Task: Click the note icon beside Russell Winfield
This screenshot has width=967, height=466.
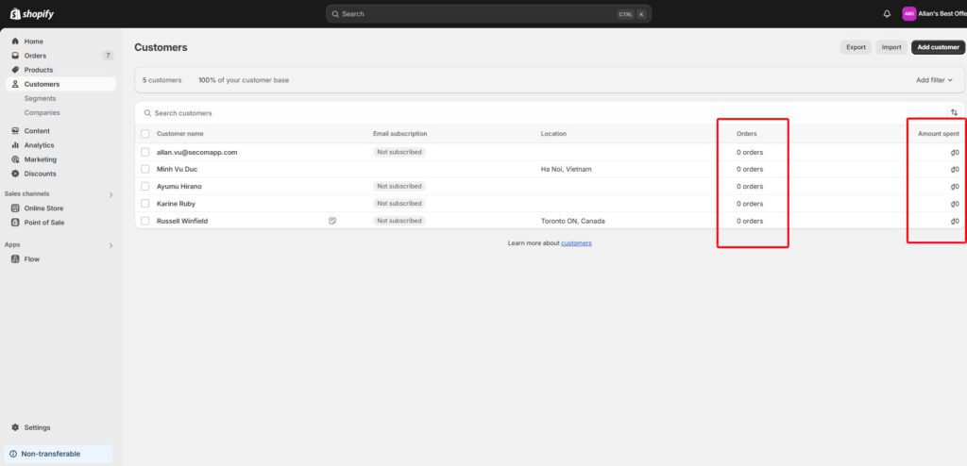Action: pyautogui.click(x=332, y=221)
